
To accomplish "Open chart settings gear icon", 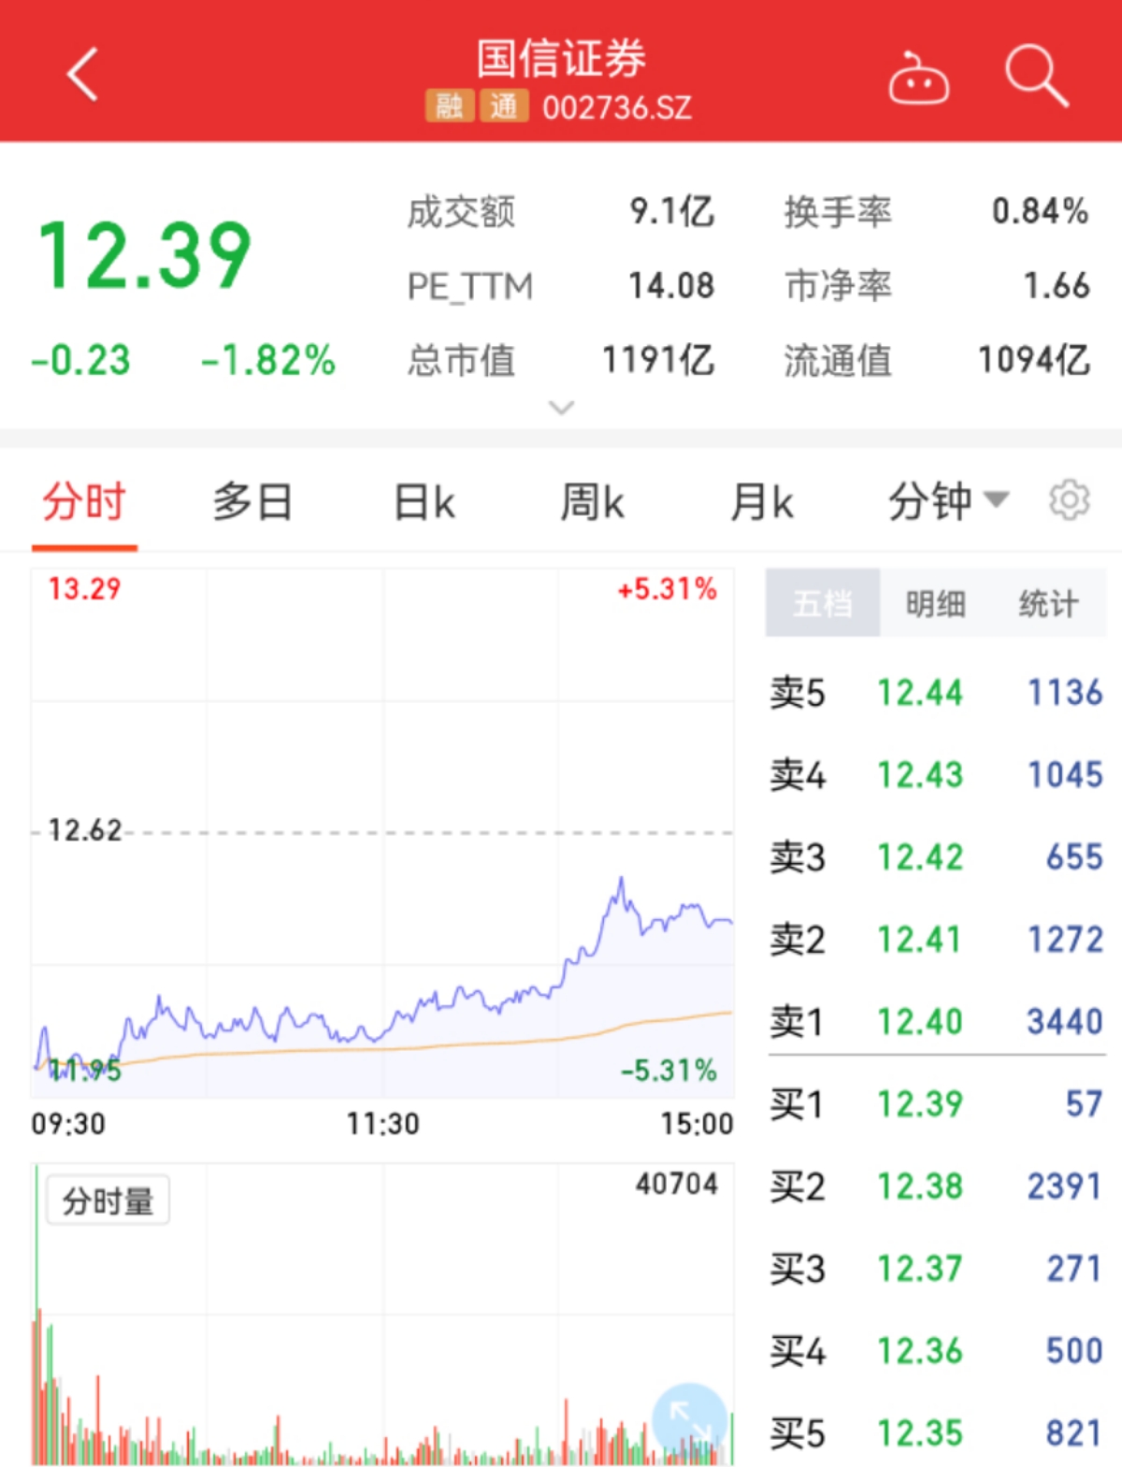I will point(1069,500).
